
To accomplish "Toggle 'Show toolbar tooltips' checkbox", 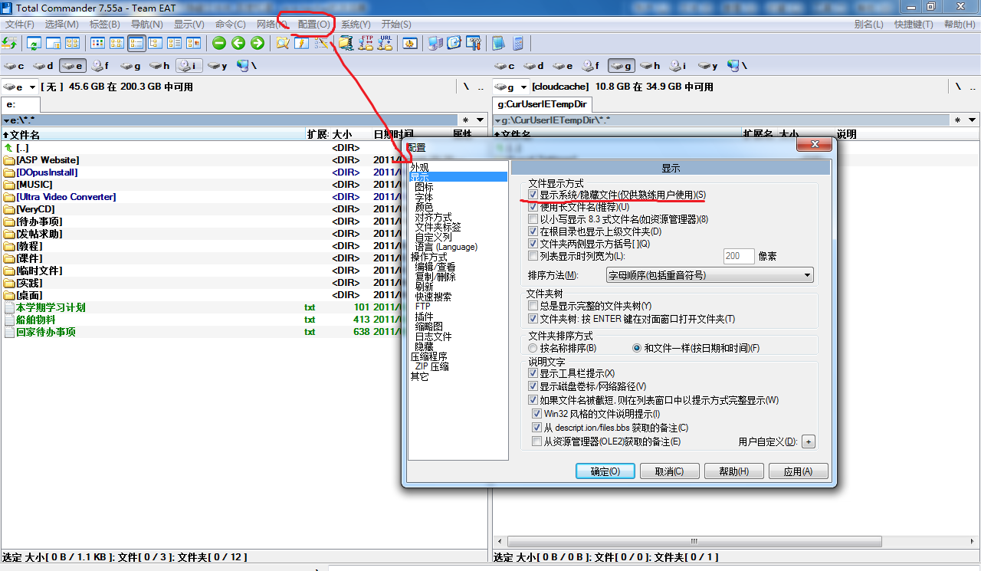I will coord(533,373).
